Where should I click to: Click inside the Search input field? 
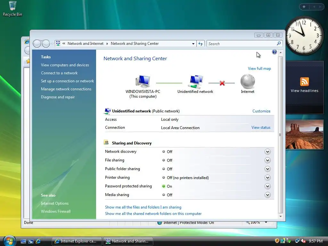(241, 44)
